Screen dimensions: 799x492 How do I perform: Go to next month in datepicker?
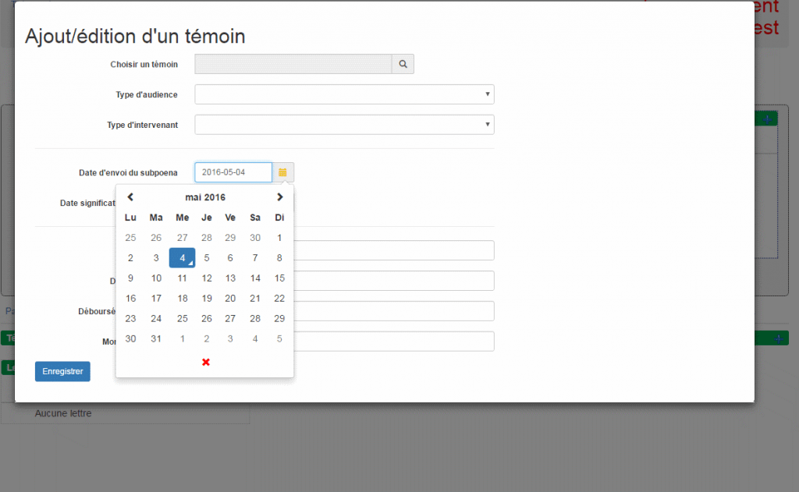279,197
